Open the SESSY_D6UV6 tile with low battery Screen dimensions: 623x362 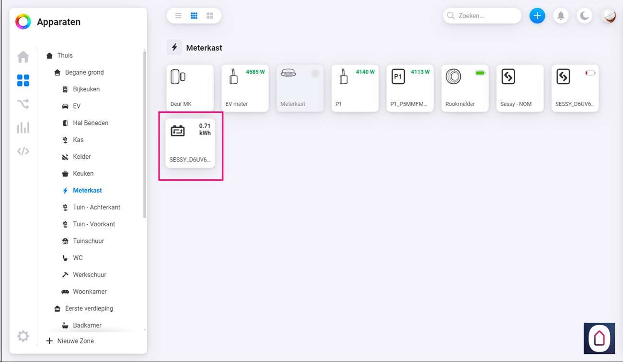coord(575,88)
